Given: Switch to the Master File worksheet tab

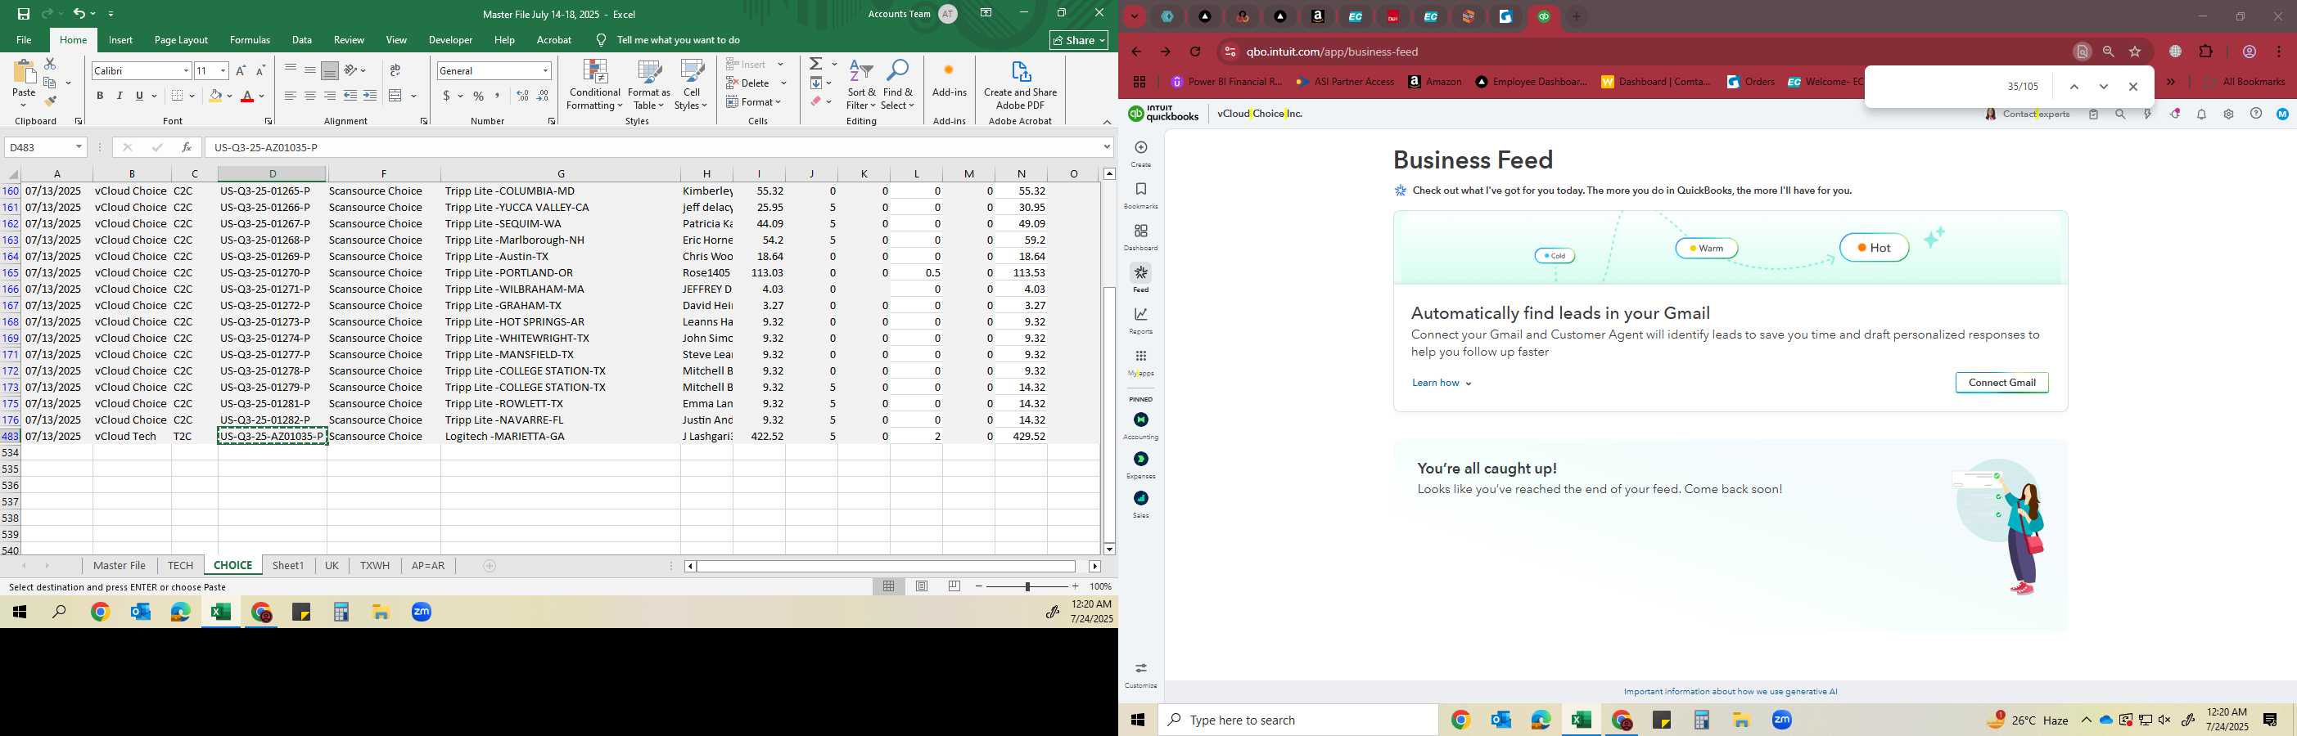Looking at the screenshot, I should [120, 566].
